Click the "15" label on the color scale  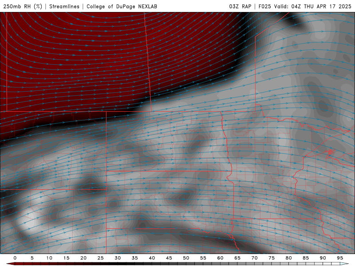(x=66, y=258)
